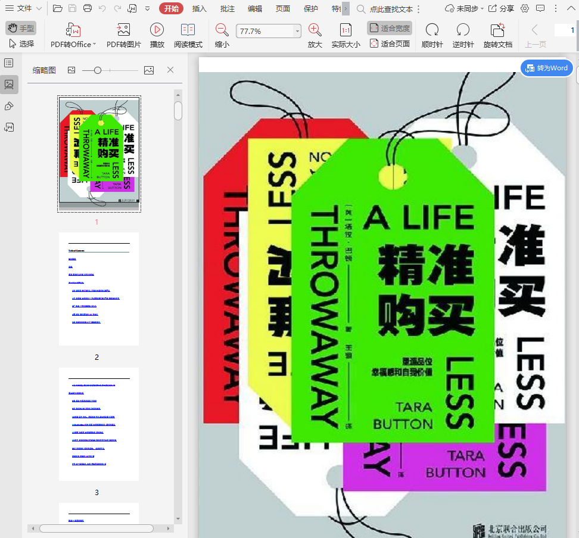Click the large thumbnail size icon
The width and height of the screenshot is (579, 538).
click(x=149, y=70)
